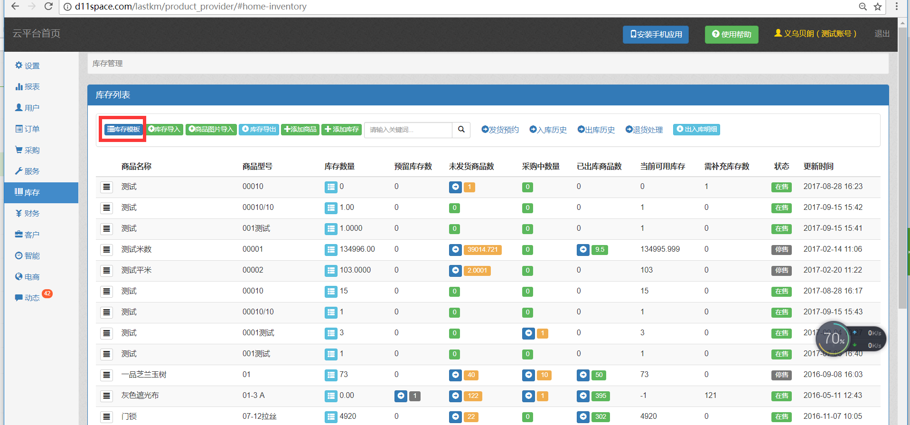Click stock list icon beside 73

pos(331,375)
